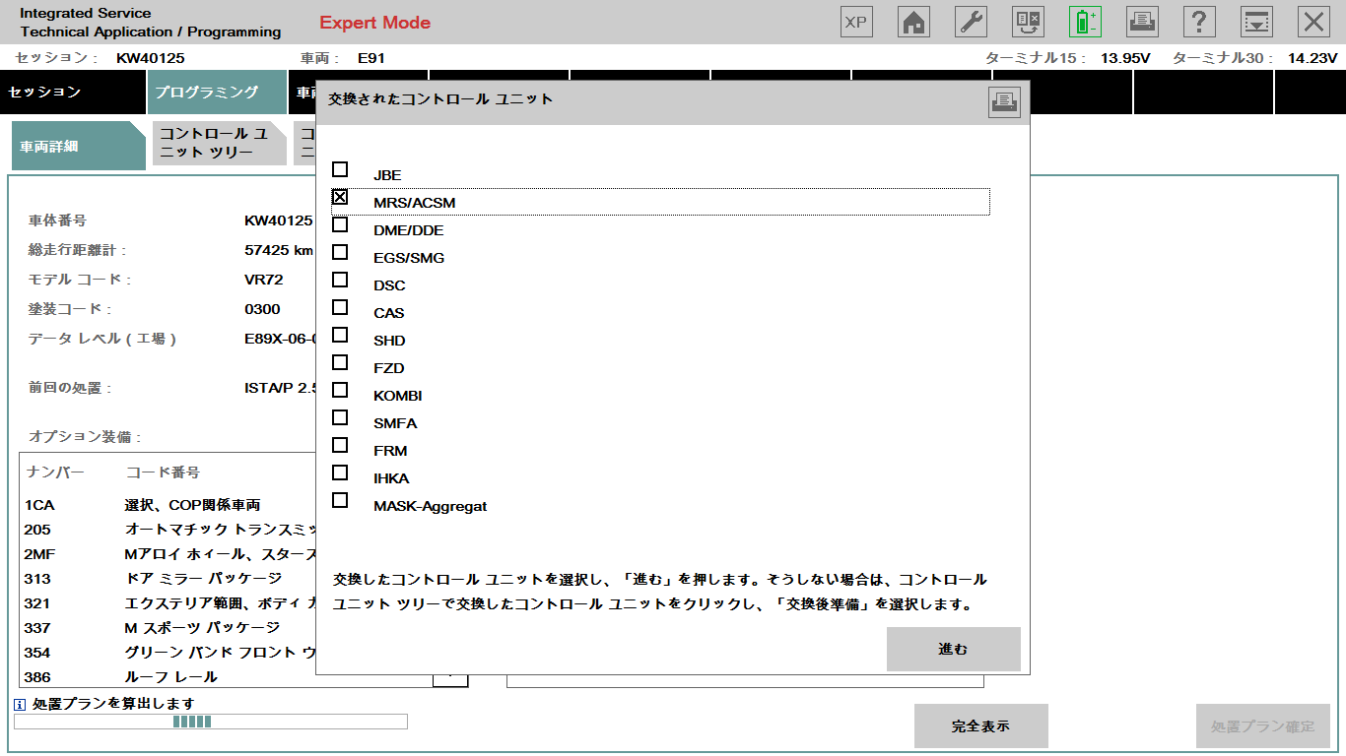Open the wrench settings tool
This screenshot has height=756, width=1346.
[x=971, y=22]
